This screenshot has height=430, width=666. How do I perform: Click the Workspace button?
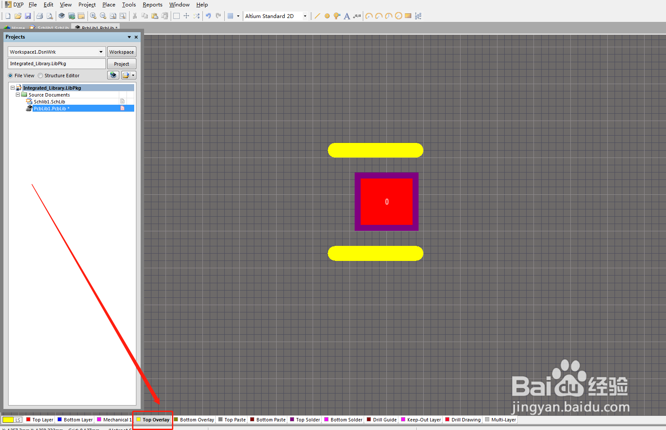point(122,52)
